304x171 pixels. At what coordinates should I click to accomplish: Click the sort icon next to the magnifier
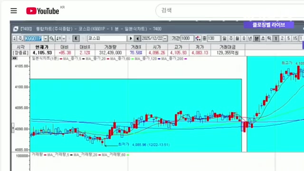point(58,38)
